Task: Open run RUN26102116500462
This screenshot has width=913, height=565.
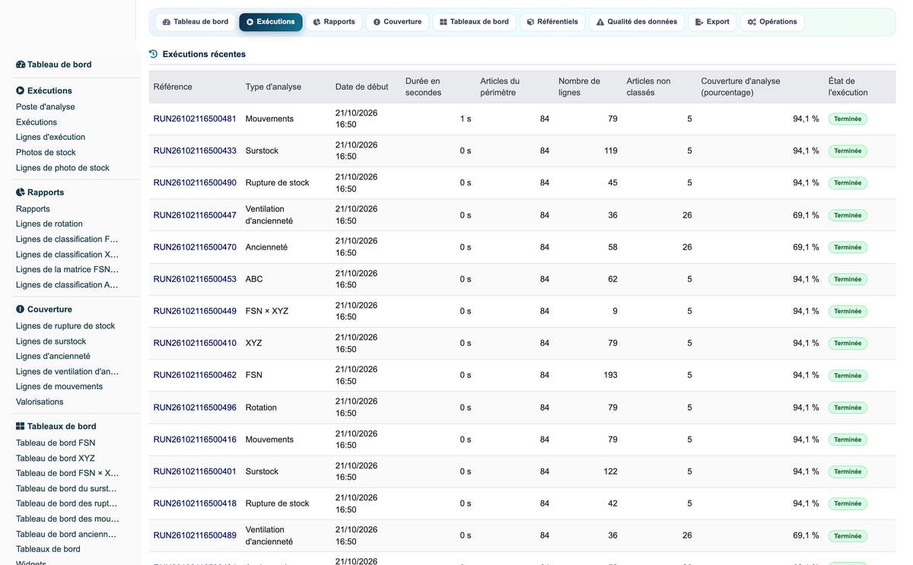Action: coord(195,375)
